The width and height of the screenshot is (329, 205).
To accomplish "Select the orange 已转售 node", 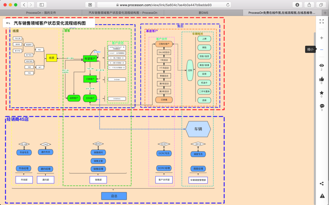I will click(x=164, y=100).
